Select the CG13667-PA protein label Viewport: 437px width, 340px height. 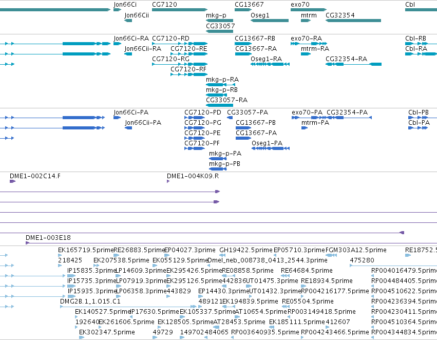[x=256, y=133]
